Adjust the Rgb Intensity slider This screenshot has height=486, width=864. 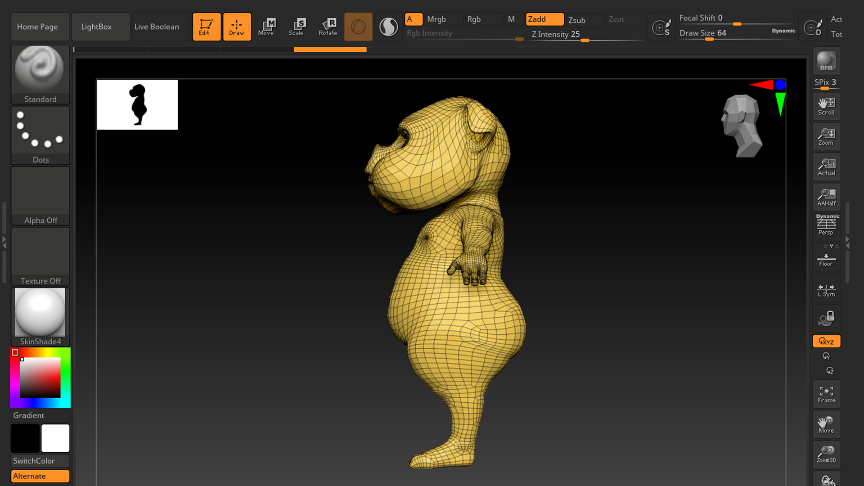(465, 34)
